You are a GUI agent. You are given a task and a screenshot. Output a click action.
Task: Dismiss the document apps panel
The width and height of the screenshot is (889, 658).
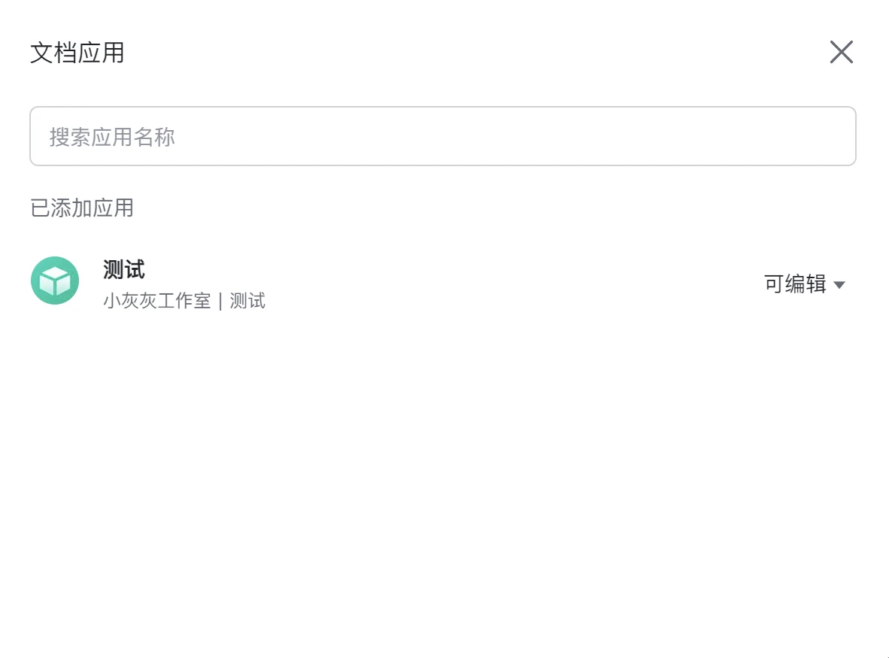click(842, 52)
